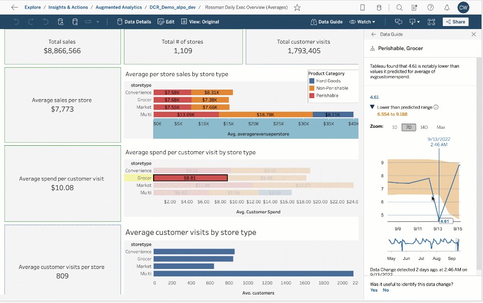Click the back arrow in Data Guide panel
The image size is (483, 303).
point(373,35)
